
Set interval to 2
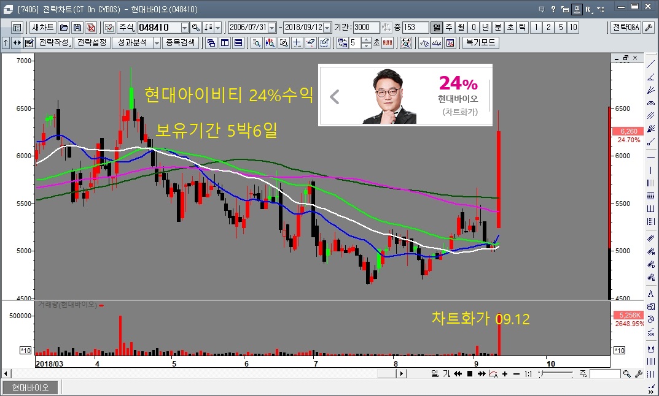point(548,28)
